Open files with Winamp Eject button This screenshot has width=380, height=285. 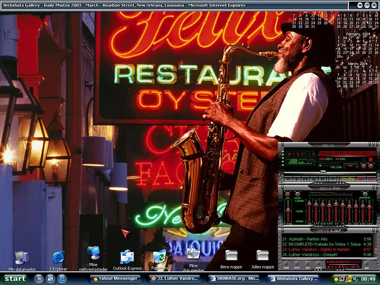point(333,179)
